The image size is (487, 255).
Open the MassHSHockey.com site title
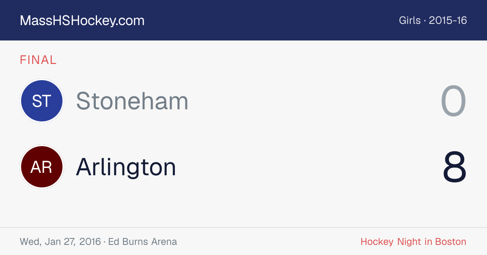click(x=82, y=21)
